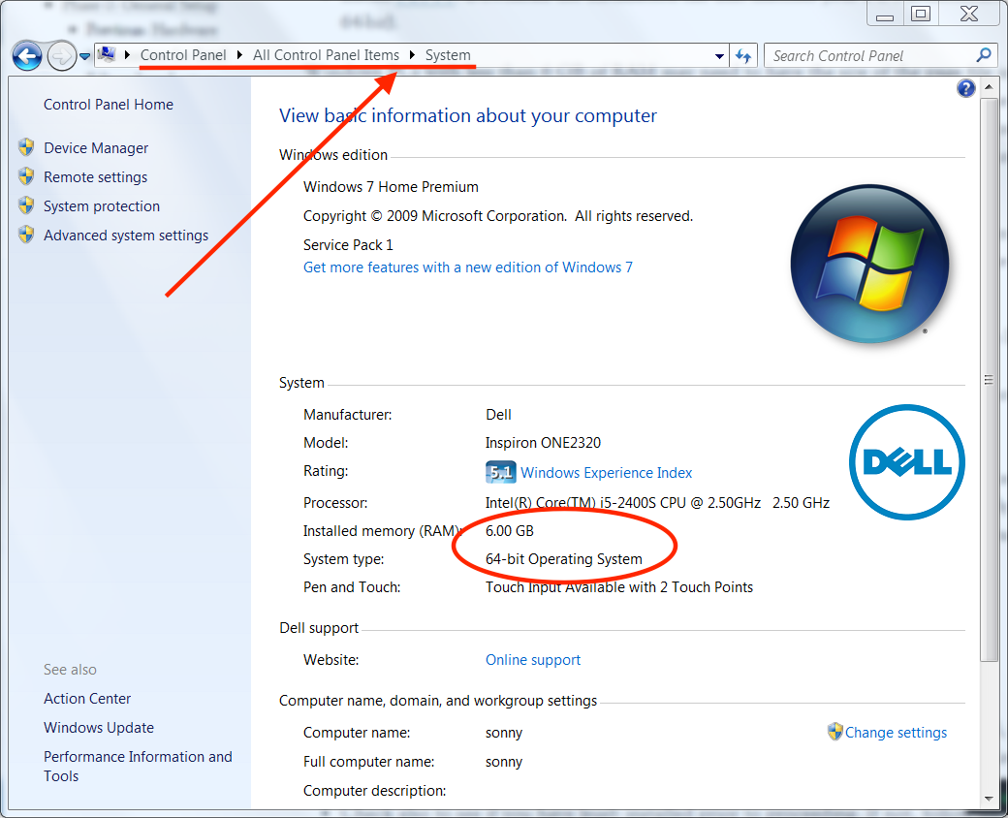Refresh the address bar location

click(743, 56)
